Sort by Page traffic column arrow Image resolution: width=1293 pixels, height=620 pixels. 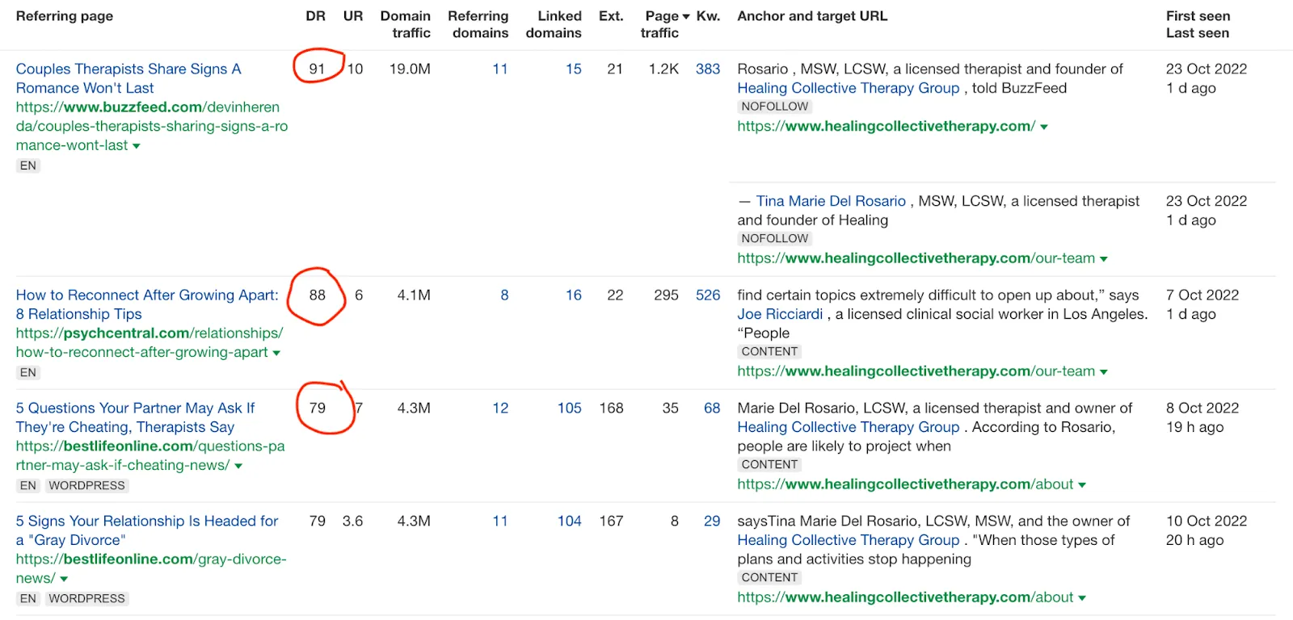686,17
